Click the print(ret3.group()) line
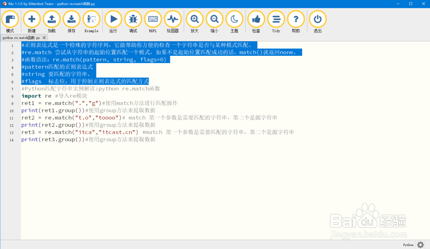430x249 pixels. coord(88,140)
